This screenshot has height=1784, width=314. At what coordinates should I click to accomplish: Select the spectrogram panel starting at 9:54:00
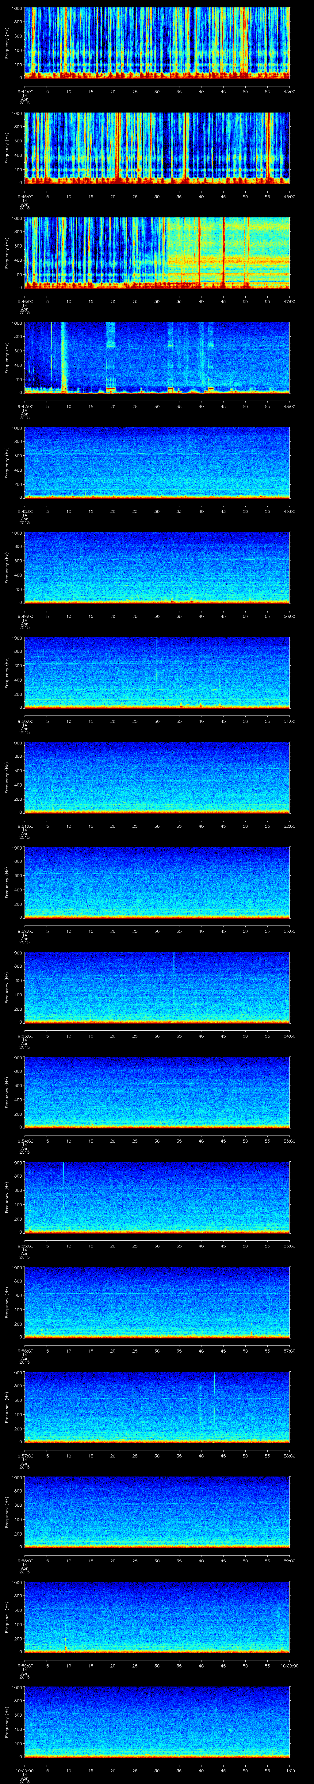click(x=157, y=1093)
